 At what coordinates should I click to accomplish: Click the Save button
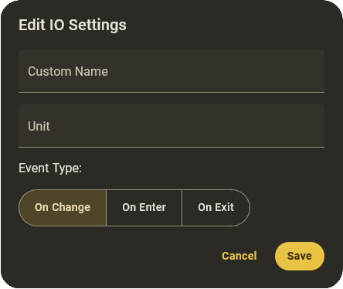300,256
